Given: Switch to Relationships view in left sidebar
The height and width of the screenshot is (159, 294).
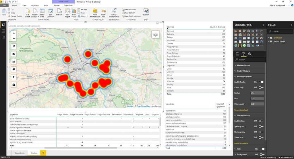Looking at the screenshot, I should click(x=3, y=38).
